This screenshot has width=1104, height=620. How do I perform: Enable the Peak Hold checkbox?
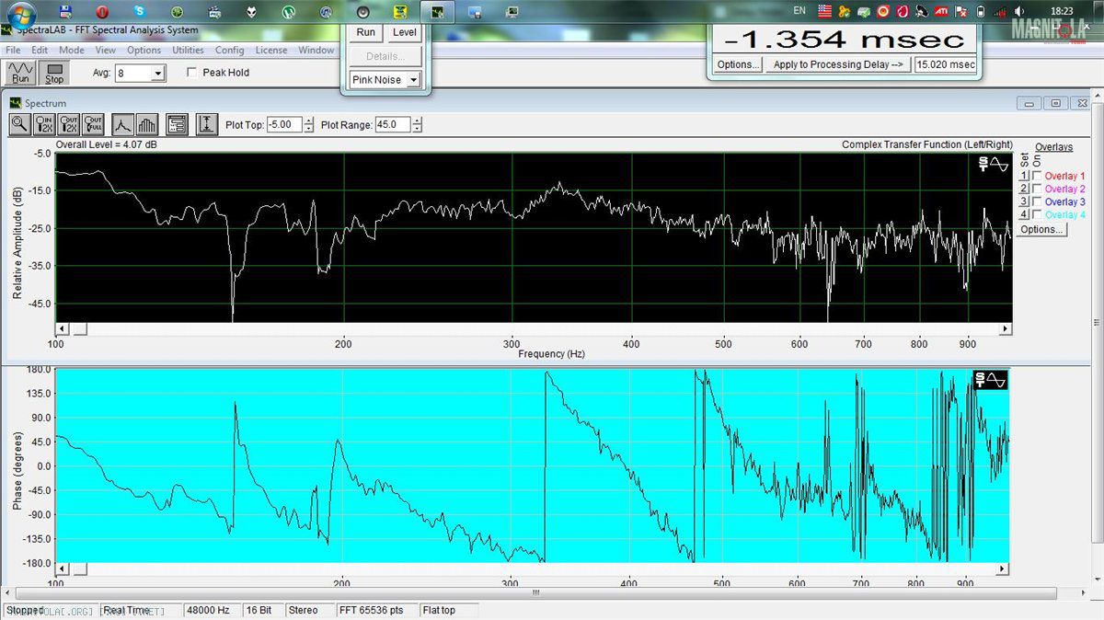192,73
